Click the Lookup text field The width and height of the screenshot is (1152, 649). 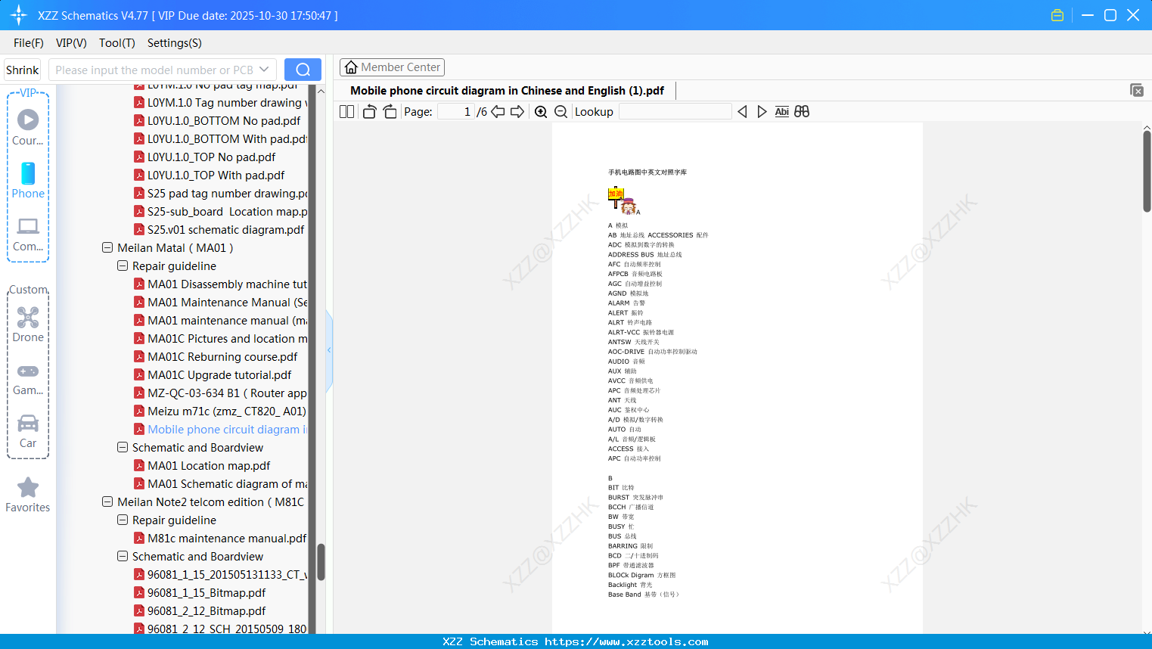tap(675, 112)
